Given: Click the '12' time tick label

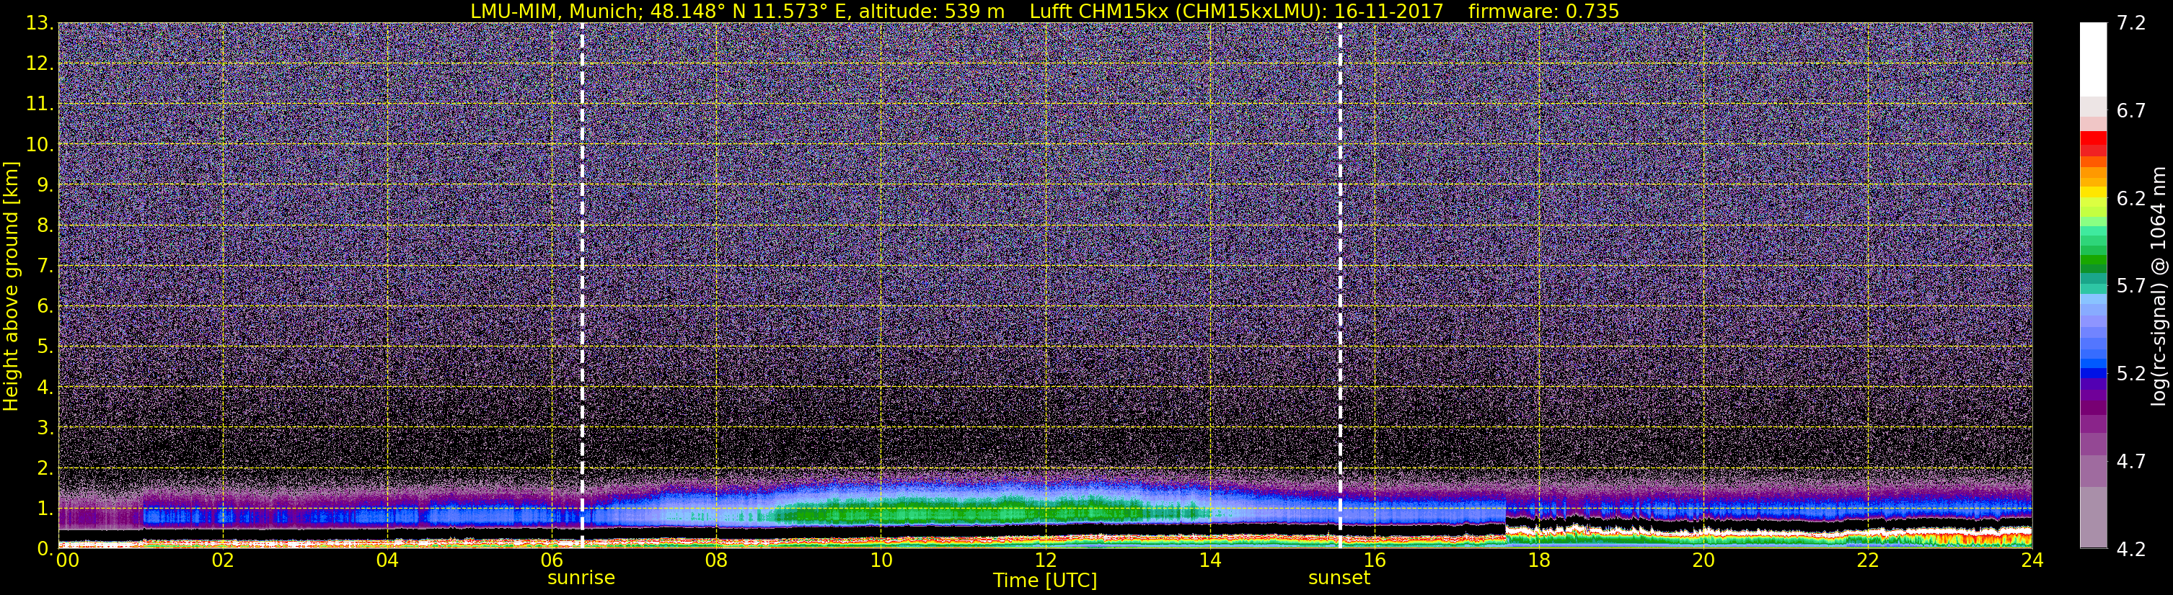Looking at the screenshot, I should (x=1045, y=560).
